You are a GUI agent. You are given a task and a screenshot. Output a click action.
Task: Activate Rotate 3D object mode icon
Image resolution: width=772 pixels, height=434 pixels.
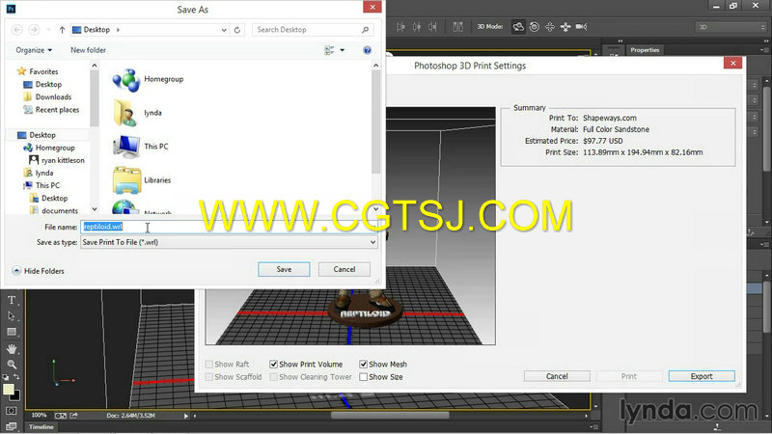tap(518, 27)
